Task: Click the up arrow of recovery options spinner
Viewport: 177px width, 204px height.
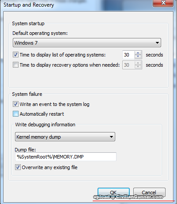Action: tap(138, 63)
